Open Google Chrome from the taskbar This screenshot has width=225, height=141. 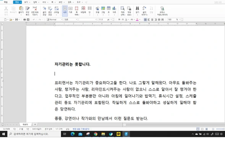96,134
